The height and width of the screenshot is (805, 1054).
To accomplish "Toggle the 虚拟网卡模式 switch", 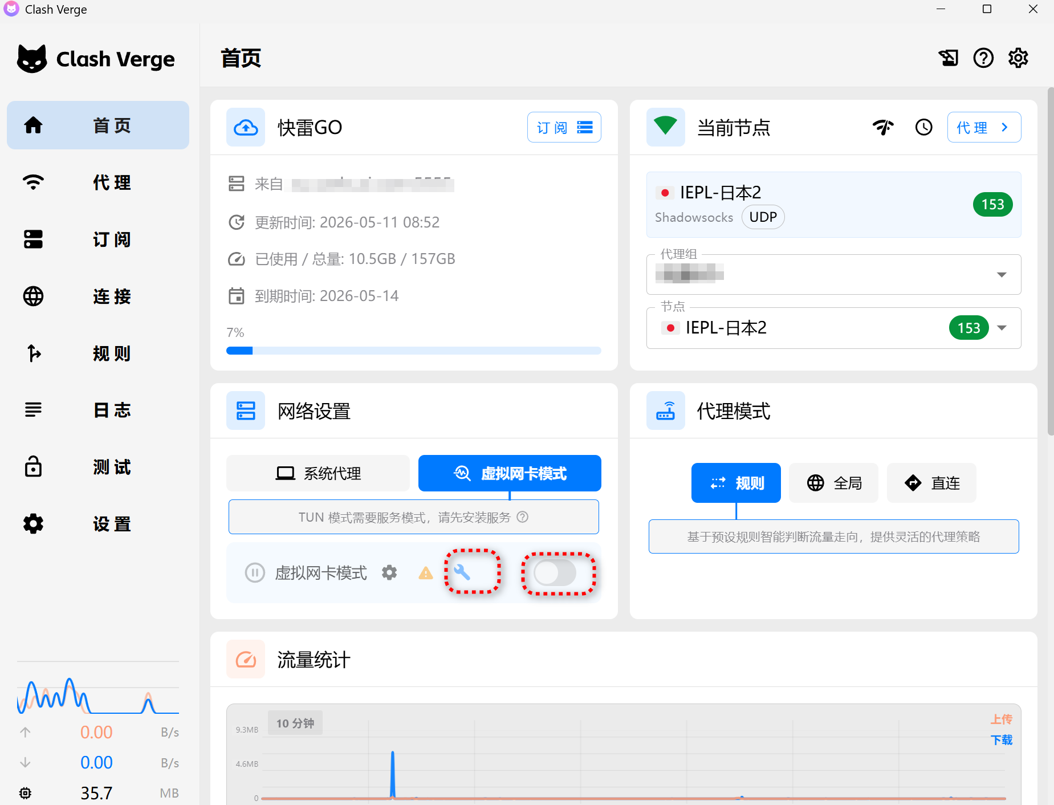I will tap(555, 572).
